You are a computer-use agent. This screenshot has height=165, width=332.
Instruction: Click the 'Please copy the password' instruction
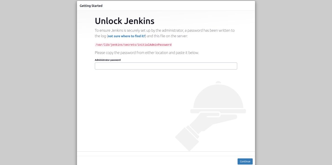tap(147, 53)
